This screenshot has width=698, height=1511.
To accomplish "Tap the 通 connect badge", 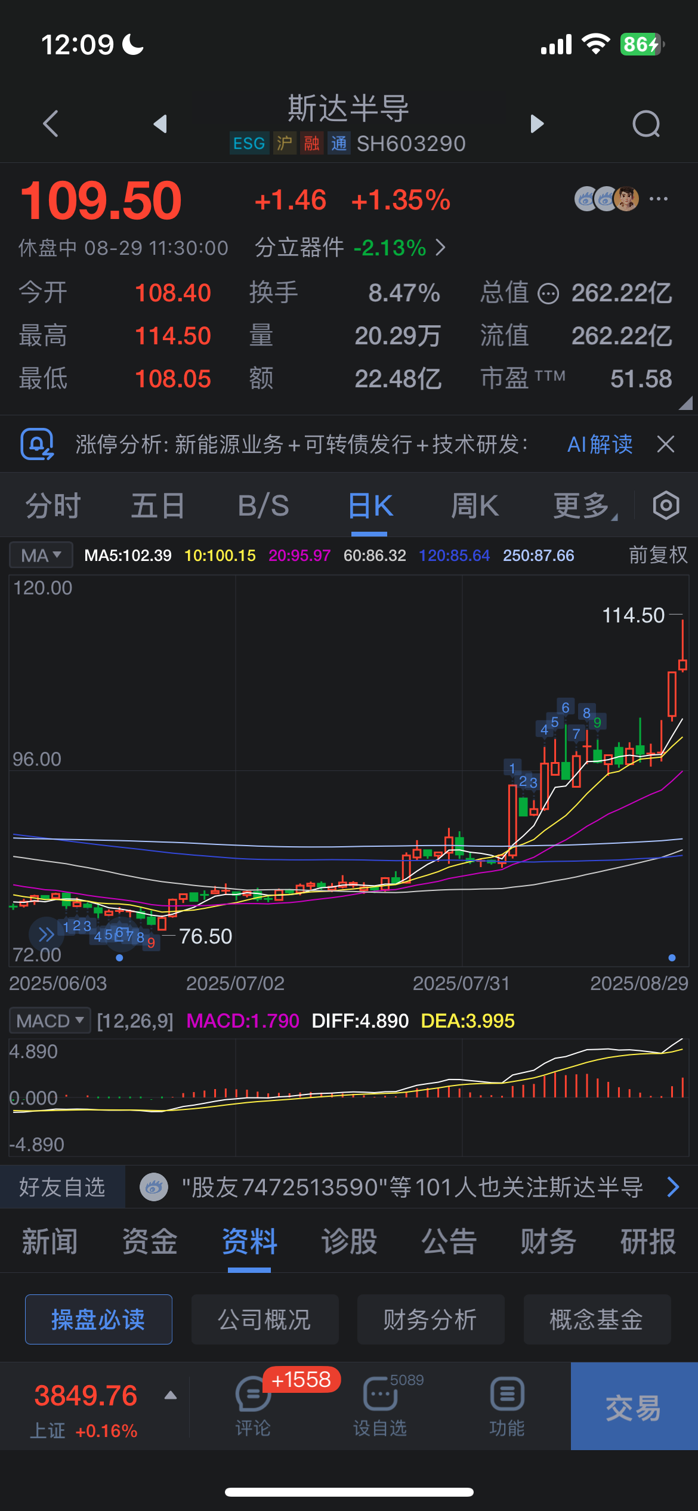I will point(339,143).
